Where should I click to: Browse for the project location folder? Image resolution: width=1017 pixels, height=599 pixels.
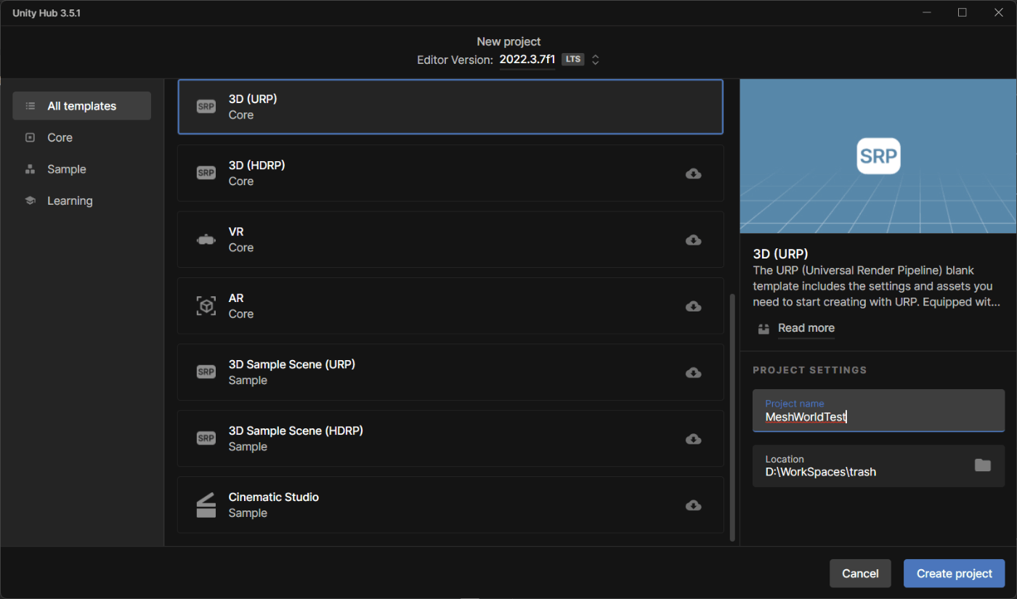pos(983,465)
